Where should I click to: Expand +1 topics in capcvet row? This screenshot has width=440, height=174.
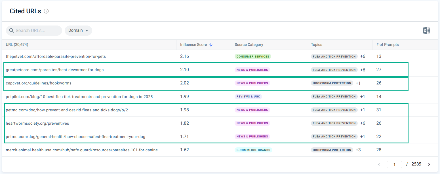point(358,83)
